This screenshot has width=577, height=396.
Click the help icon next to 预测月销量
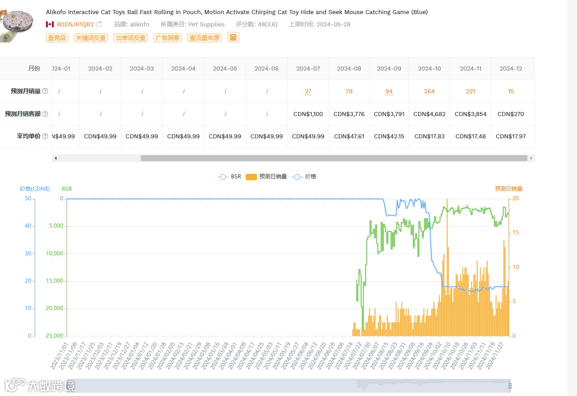pyautogui.click(x=45, y=91)
